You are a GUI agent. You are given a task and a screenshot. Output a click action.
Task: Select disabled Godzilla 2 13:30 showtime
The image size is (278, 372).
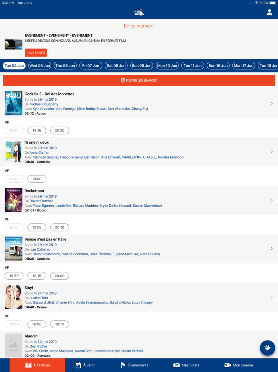[x=14, y=131]
